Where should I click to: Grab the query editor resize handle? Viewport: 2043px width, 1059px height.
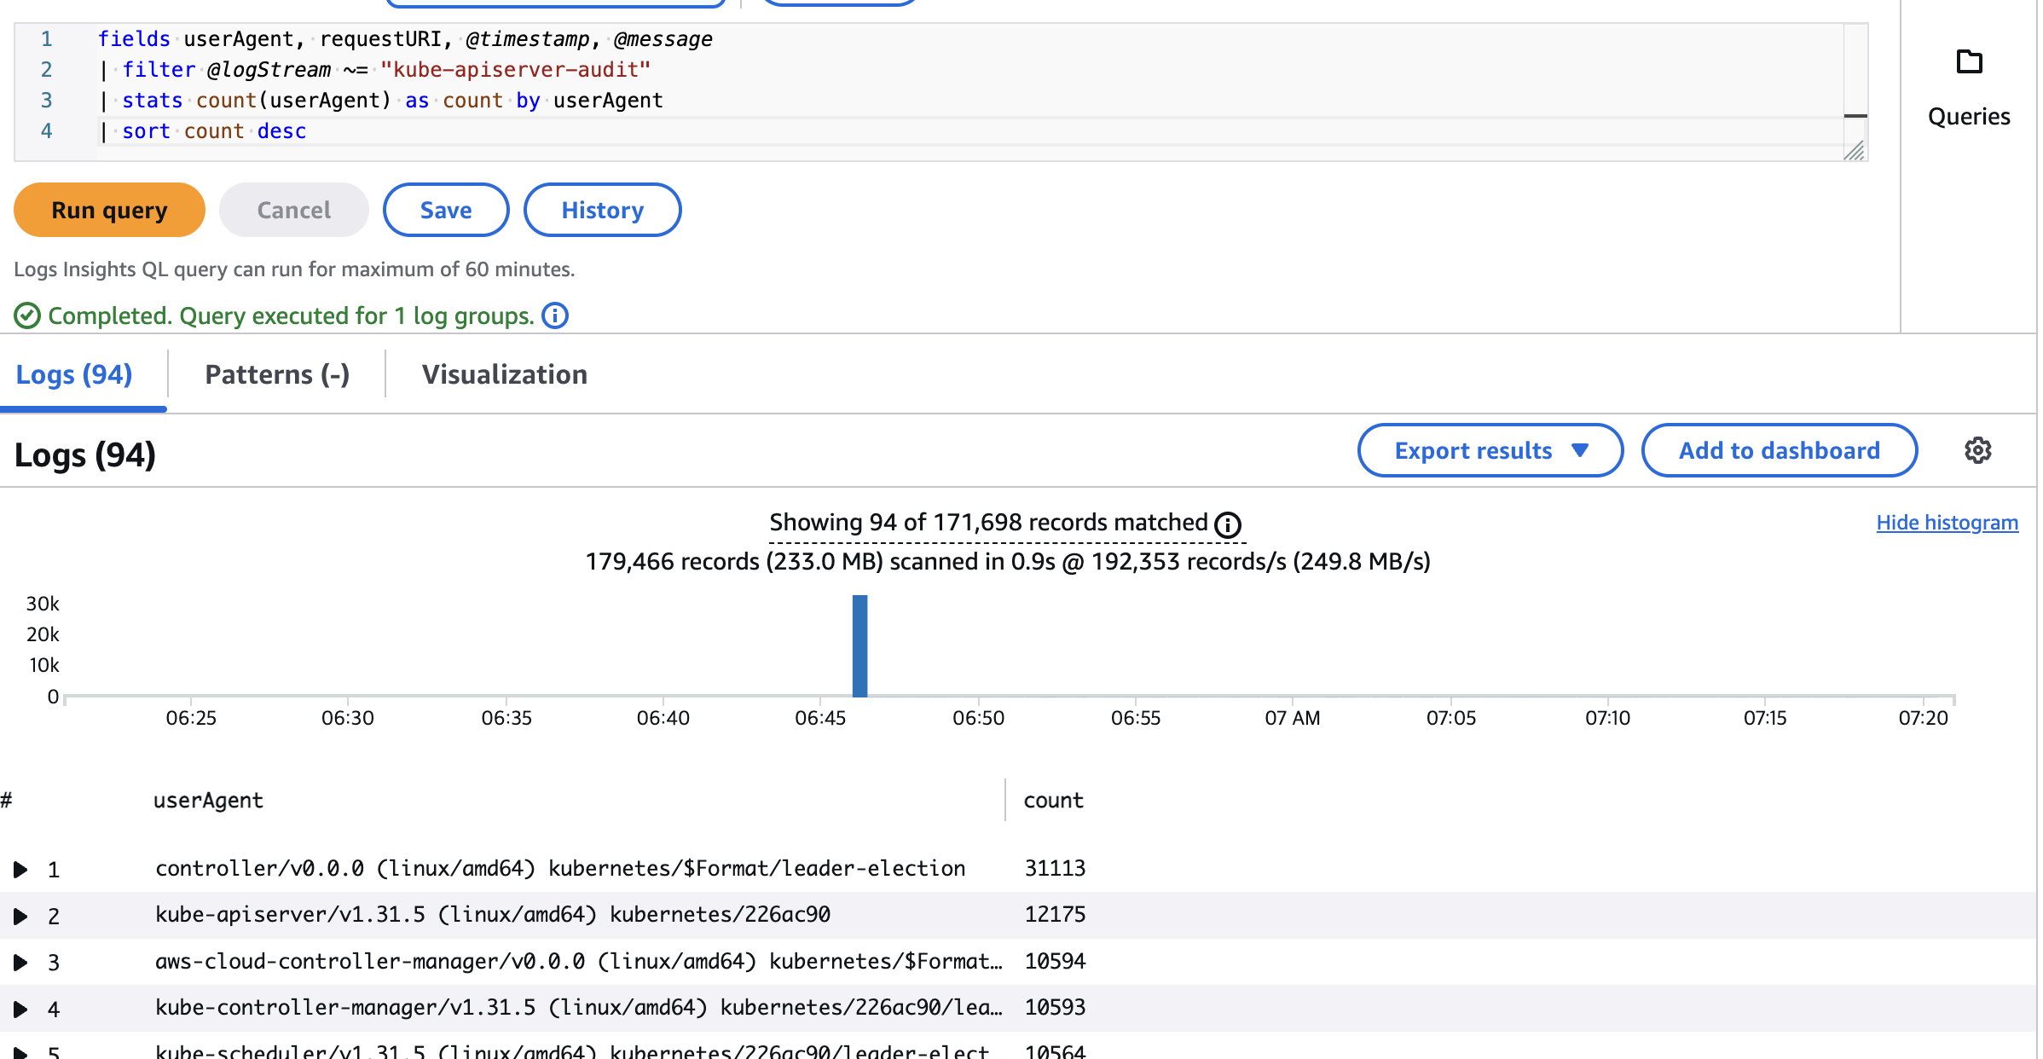coord(1854,151)
